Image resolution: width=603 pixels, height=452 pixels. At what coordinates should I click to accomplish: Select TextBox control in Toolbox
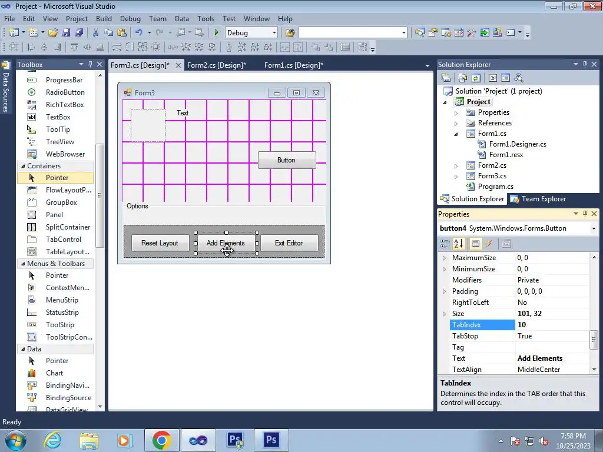[56, 117]
